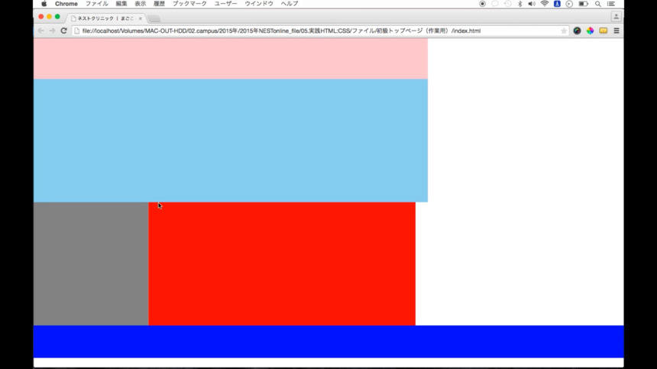Open the volume control in menu bar
657x369 pixels.
coord(532,4)
